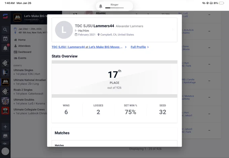This screenshot has width=229, height=158.
Task: Open the start.gg logo home icon
Action: coord(5,16)
